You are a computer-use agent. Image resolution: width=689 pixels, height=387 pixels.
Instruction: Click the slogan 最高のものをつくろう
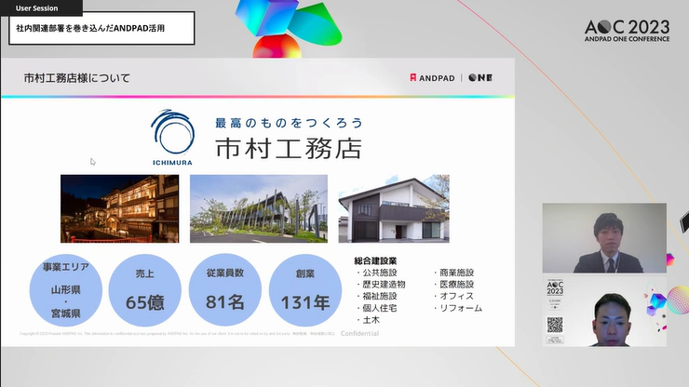(290, 123)
